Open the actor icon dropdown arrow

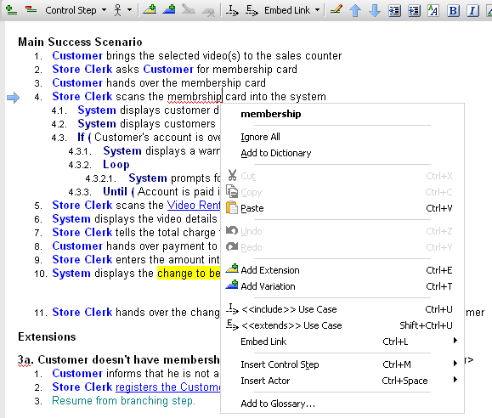[130, 10]
